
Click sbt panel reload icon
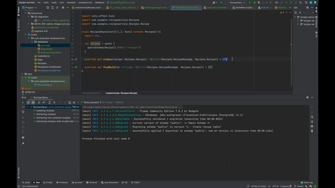(295, 13)
